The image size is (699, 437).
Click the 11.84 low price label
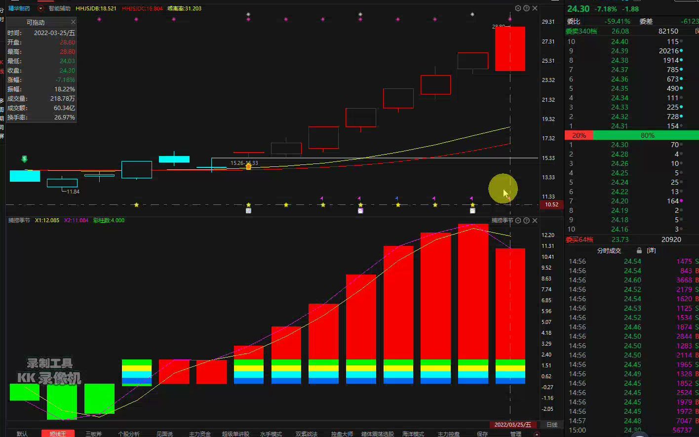(73, 192)
